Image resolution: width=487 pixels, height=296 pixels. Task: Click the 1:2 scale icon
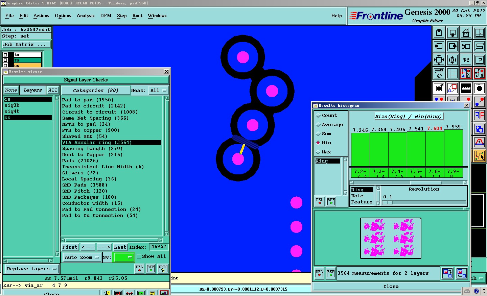tap(466, 60)
